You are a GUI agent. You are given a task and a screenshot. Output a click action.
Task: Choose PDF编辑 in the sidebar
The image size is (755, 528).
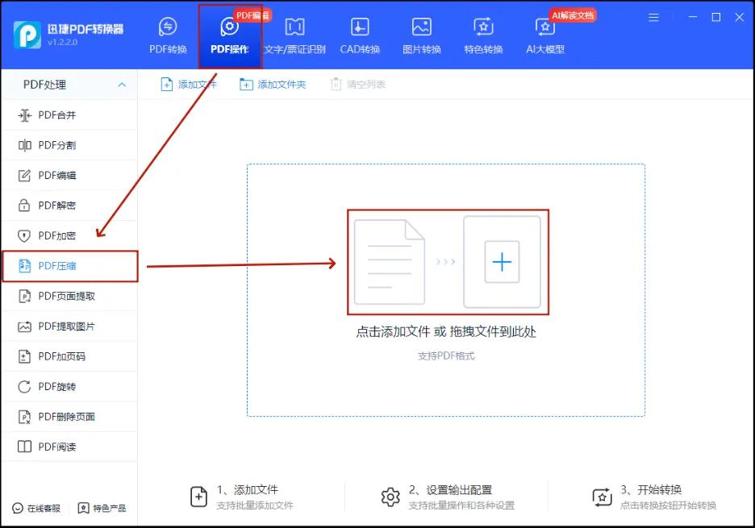tap(69, 175)
